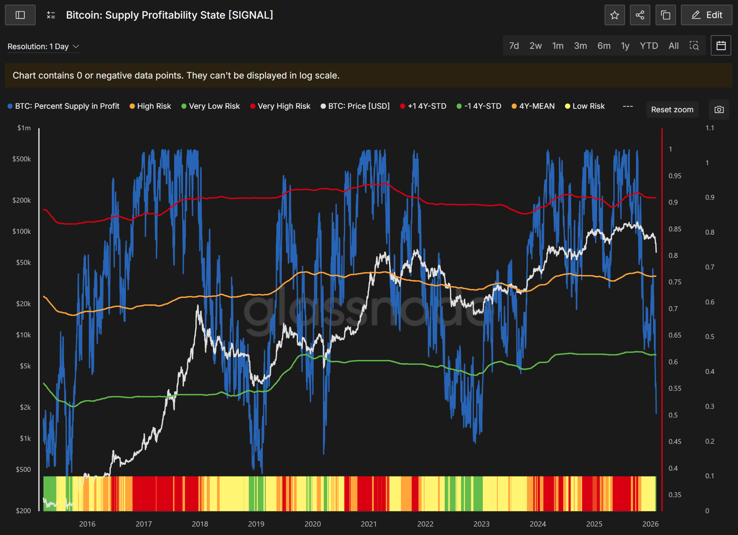738x535 pixels.
Task: Click the yellow Low Risk color dot
Action: [567, 106]
